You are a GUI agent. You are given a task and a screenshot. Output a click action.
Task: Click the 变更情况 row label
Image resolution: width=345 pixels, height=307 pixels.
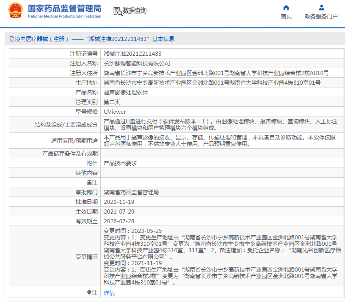[86, 257]
